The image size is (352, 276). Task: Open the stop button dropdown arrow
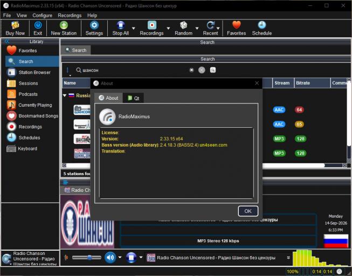(141, 257)
